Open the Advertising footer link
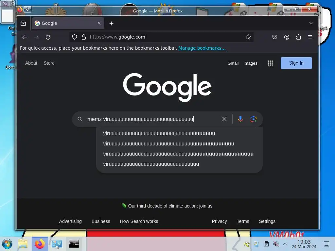The width and height of the screenshot is (335, 251). pyautogui.click(x=70, y=221)
